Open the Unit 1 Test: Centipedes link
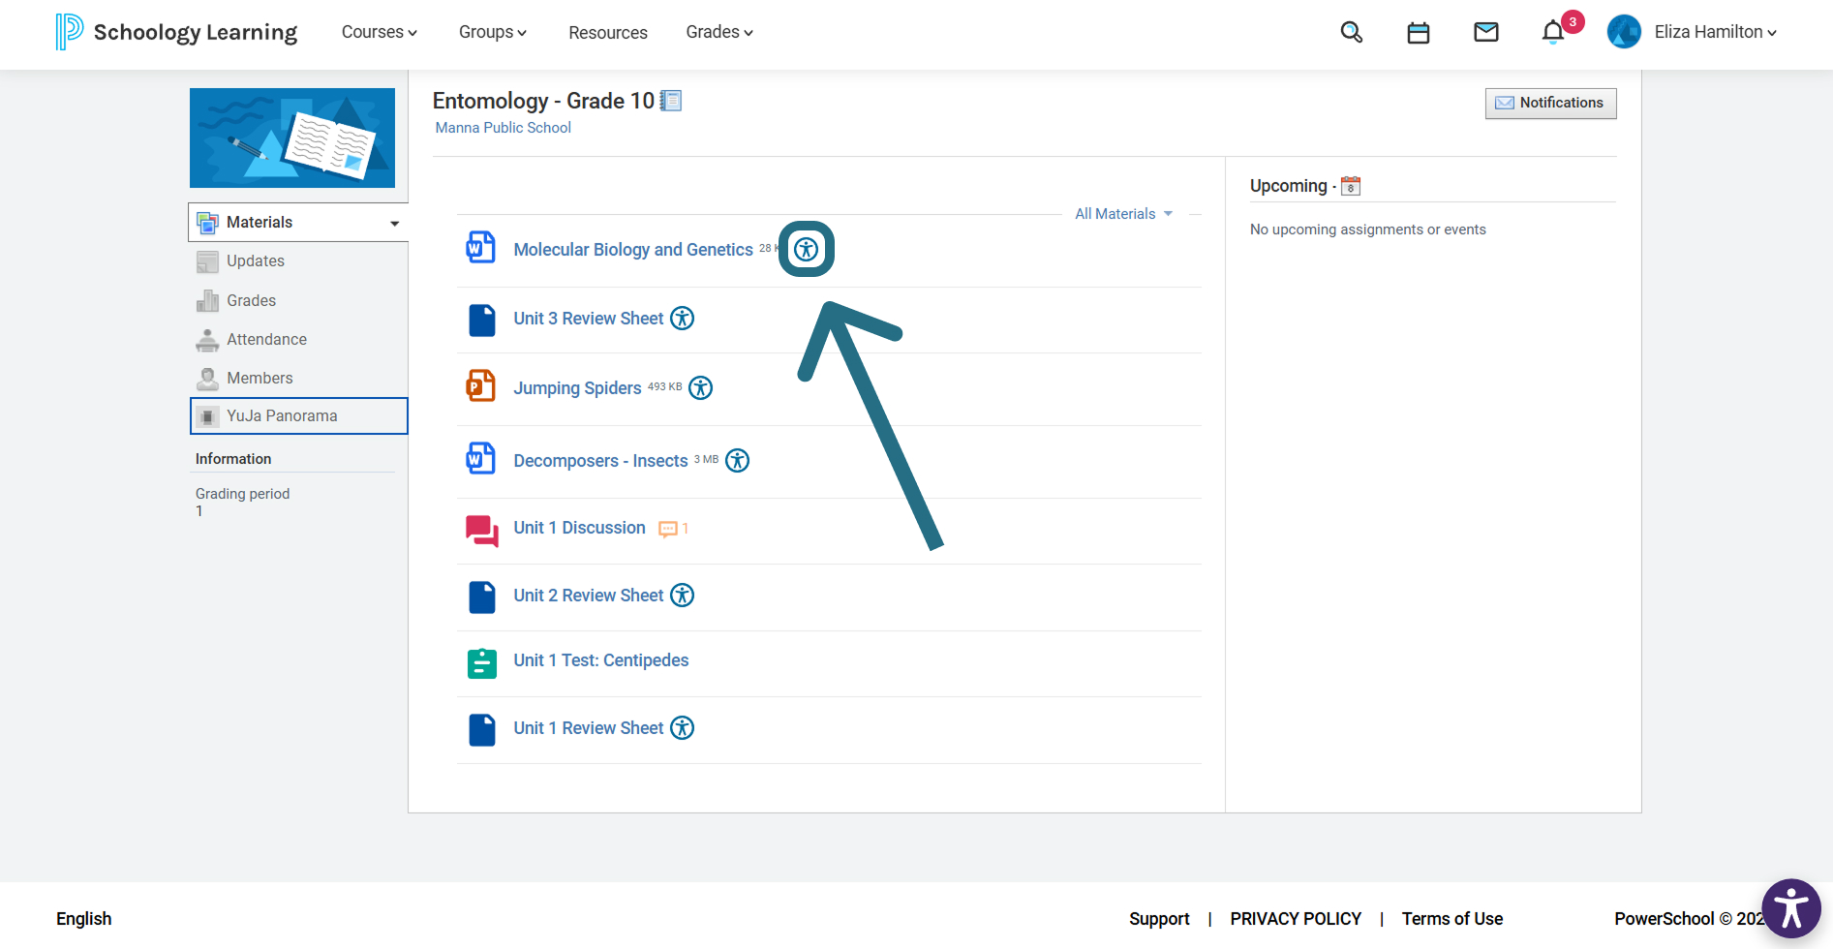Image resolution: width=1833 pixels, height=949 pixels. [601, 660]
